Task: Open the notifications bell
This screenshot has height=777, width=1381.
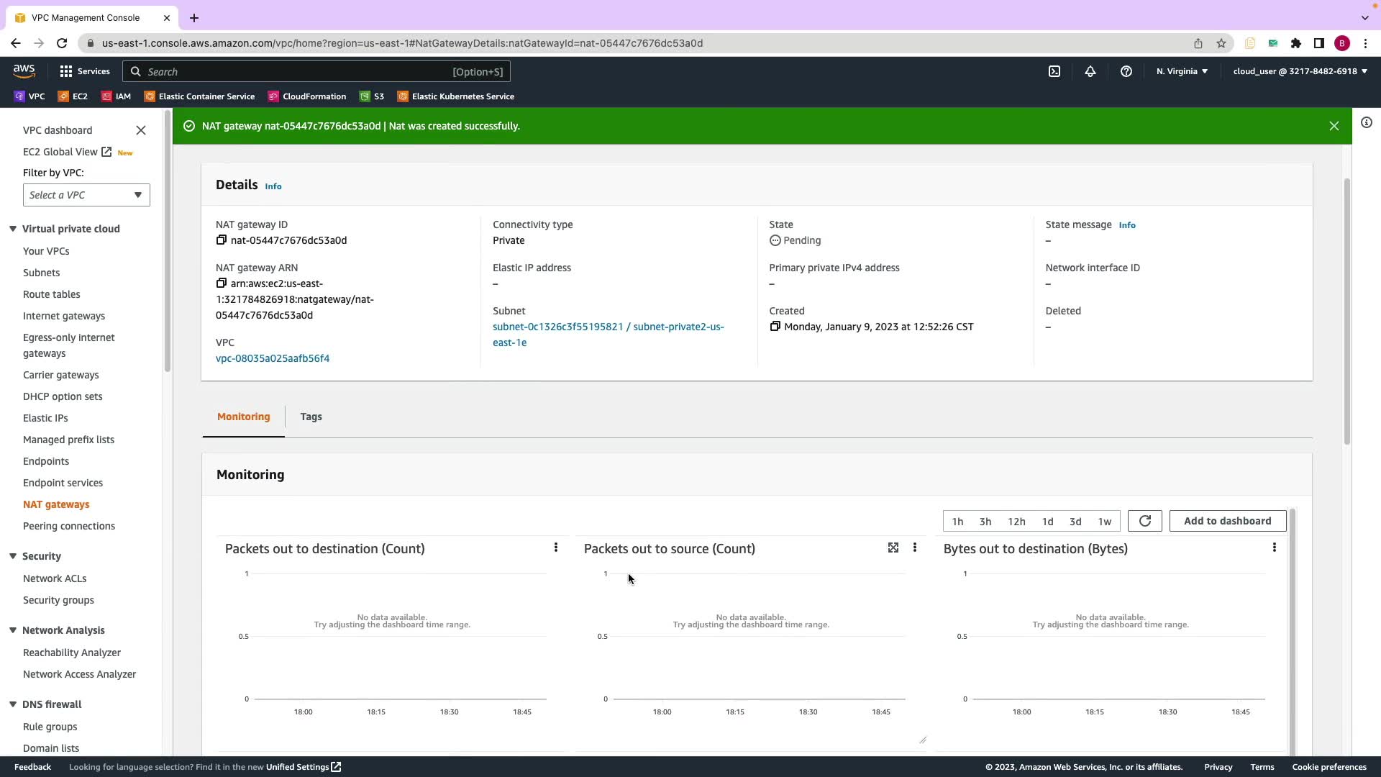Action: tap(1090, 71)
